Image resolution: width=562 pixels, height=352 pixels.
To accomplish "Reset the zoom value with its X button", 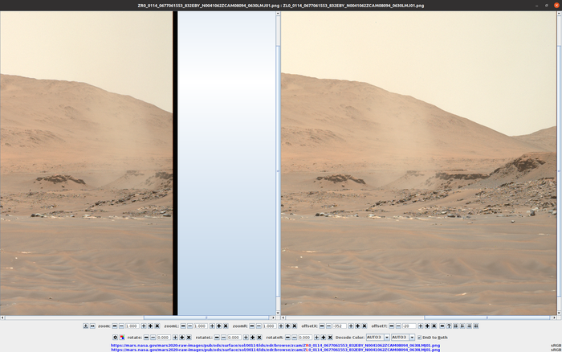I will [x=157, y=326].
